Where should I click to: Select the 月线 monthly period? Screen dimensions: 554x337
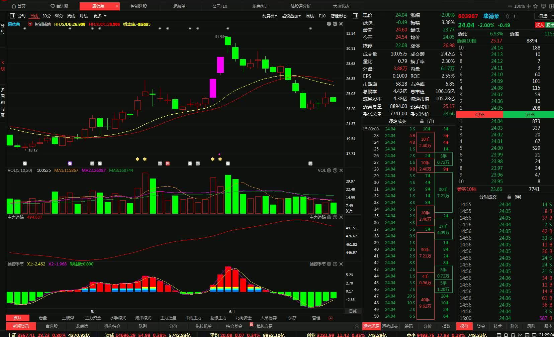(84, 16)
